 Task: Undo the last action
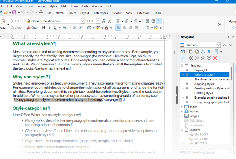click(x=23, y=12)
